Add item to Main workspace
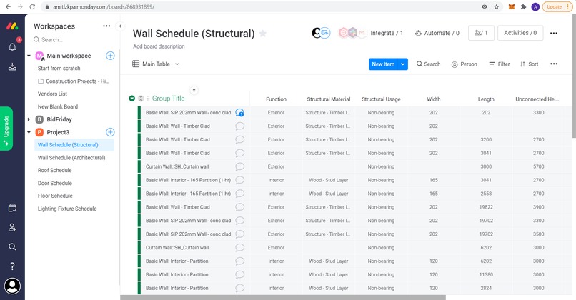The image size is (576, 300). click(110, 56)
